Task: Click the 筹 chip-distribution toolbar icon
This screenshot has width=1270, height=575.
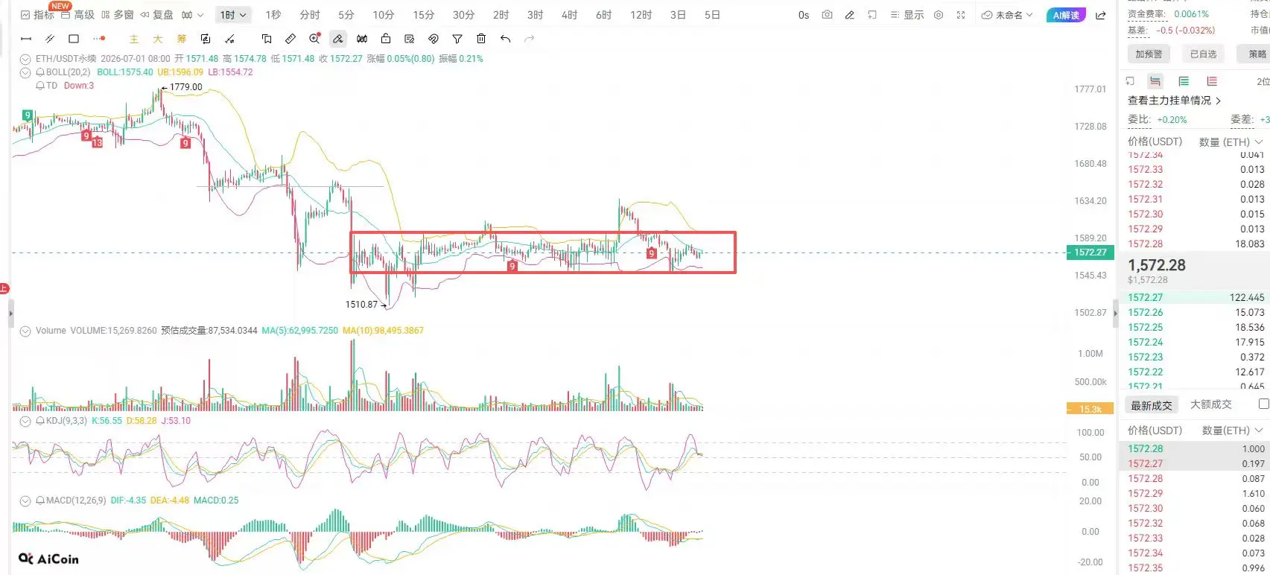Action: [x=182, y=39]
